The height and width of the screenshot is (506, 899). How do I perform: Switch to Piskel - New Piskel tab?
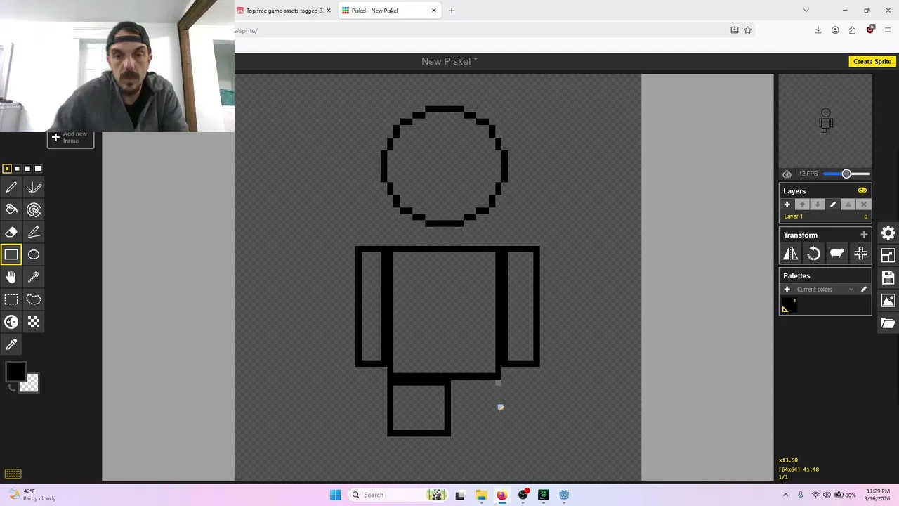coord(389,11)
